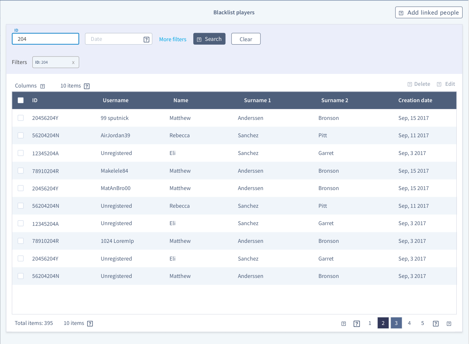Click the Edit action above the table

(x=446, y=84)
